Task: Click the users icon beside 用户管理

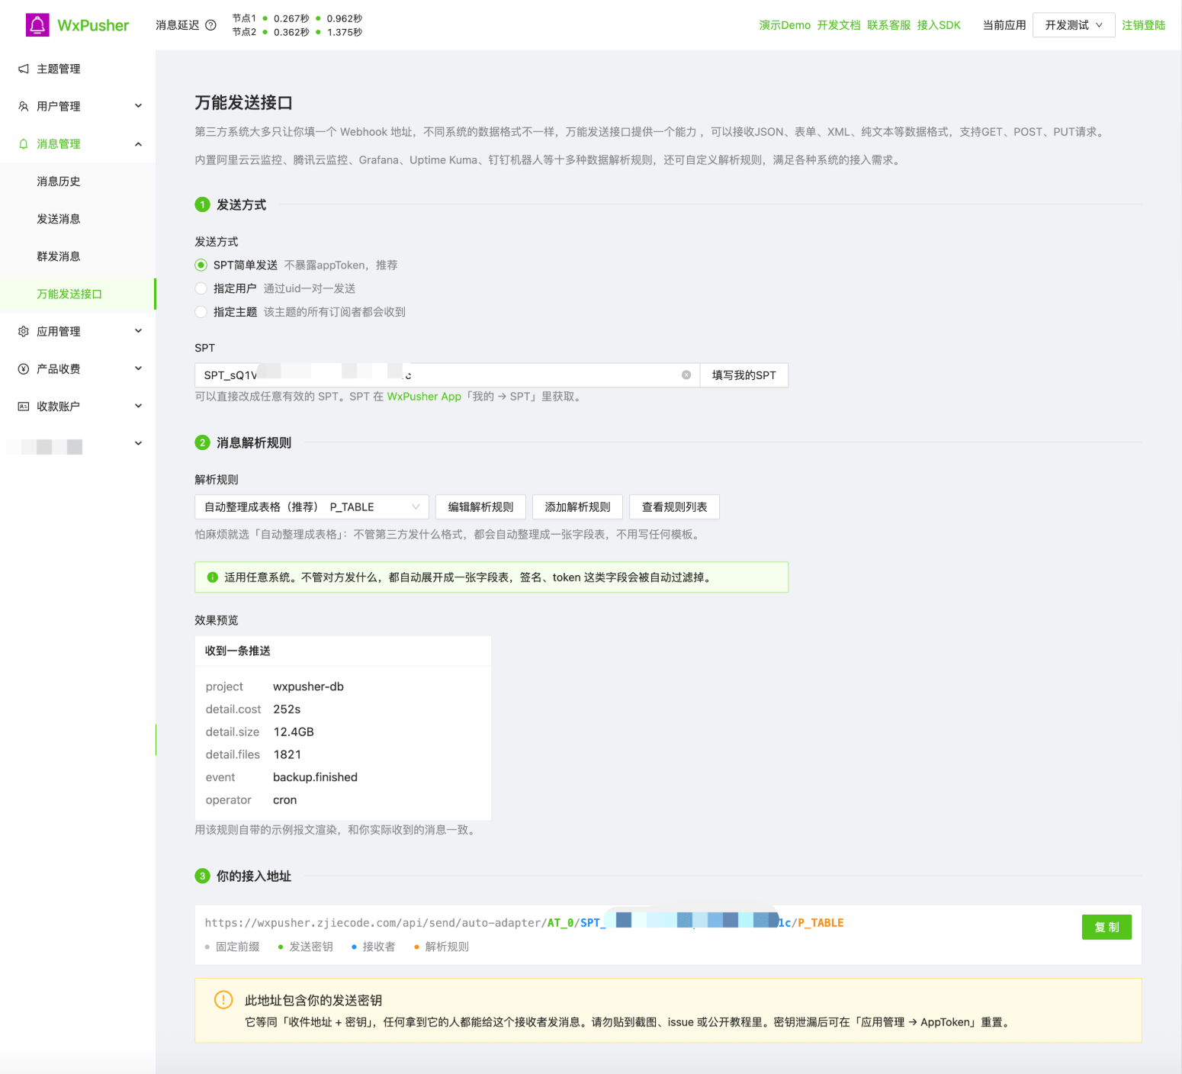Action: 24,106
